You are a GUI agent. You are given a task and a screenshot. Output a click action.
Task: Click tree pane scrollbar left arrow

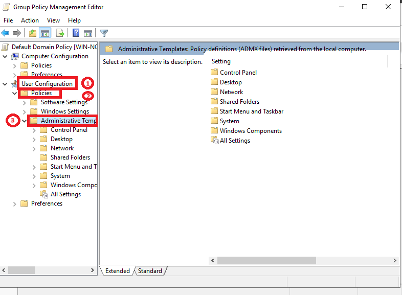click(x=4, y=270)
